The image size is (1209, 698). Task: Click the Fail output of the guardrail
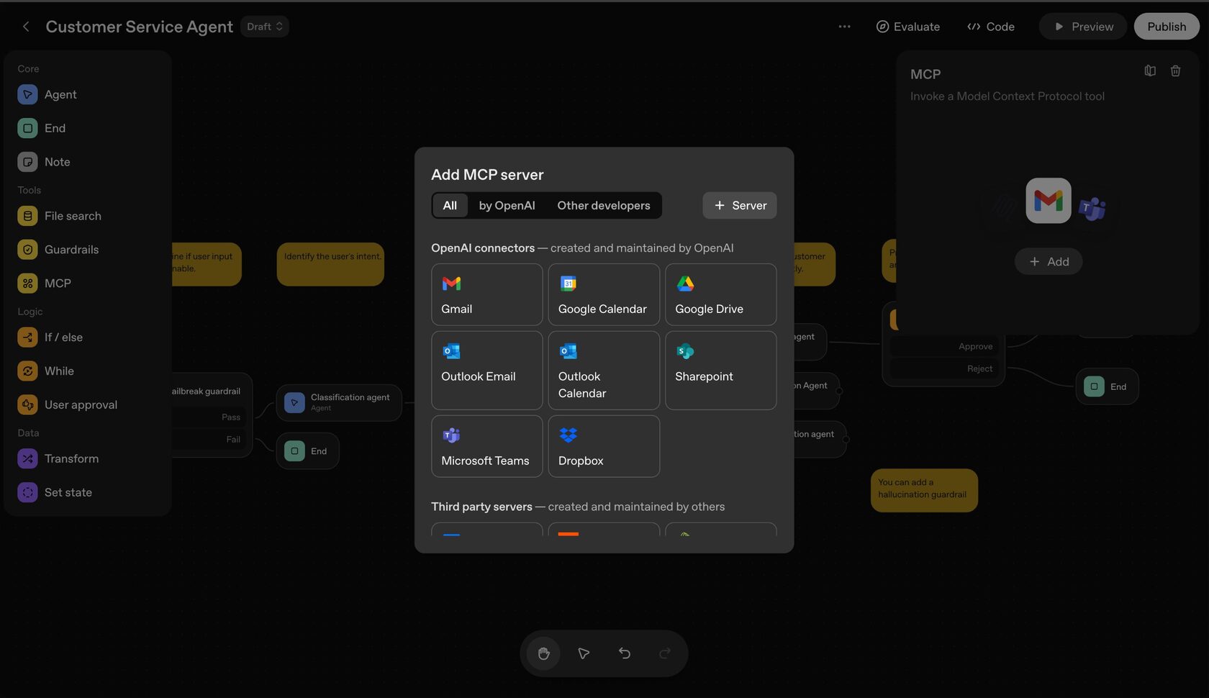coord(233,440)
